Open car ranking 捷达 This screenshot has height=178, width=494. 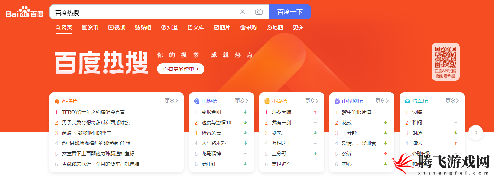click(x=417, y=143)
